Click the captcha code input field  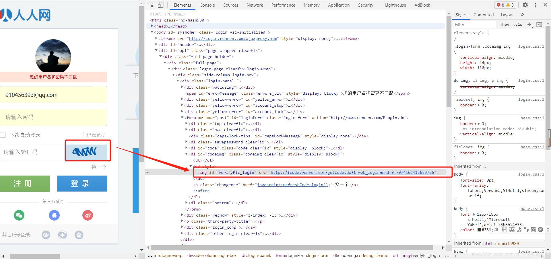coord(32,152)
